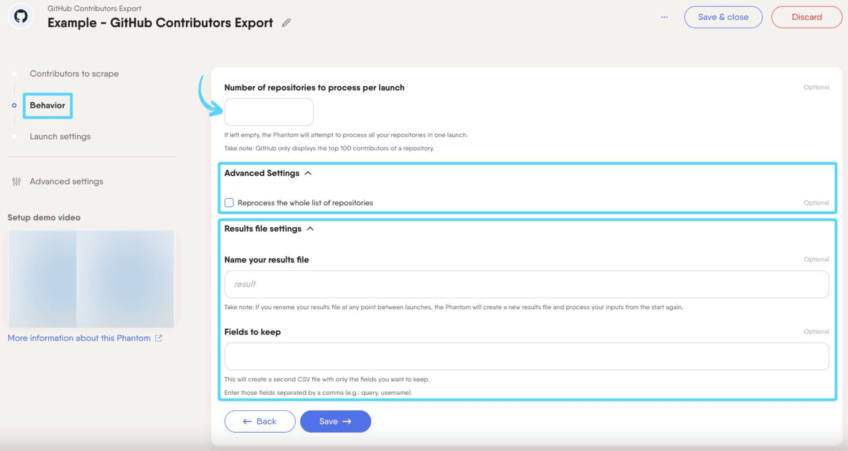Click the 'If left empty' helper text
This screenshot has width=848, height=451.
pyautogui.click(x=346, y=135)
